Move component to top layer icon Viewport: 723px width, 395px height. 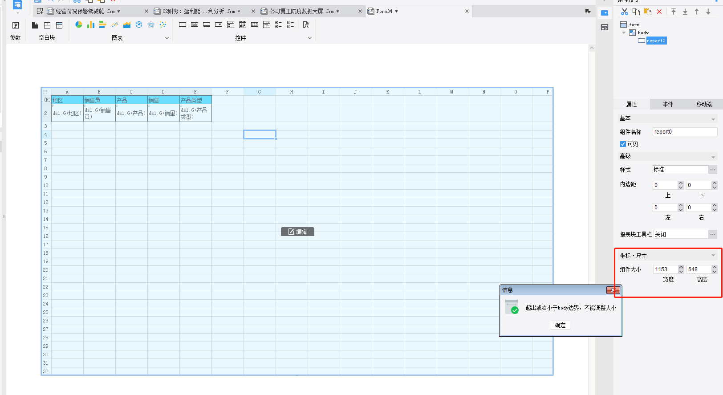(674, 12)
